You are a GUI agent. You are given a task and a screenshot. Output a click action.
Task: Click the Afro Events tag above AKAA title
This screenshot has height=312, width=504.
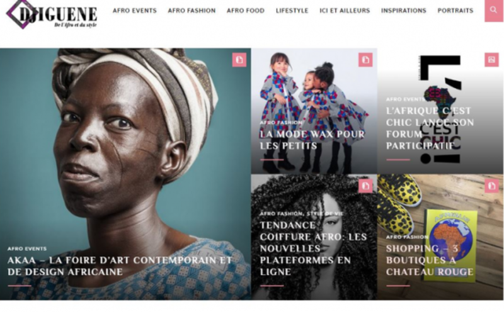click(x=27, y=248)
